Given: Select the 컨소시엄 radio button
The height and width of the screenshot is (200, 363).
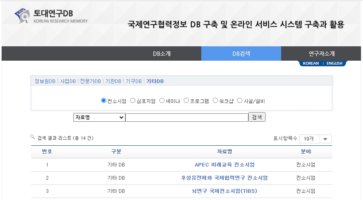Looking at the screenshot, I should [103, 101].
